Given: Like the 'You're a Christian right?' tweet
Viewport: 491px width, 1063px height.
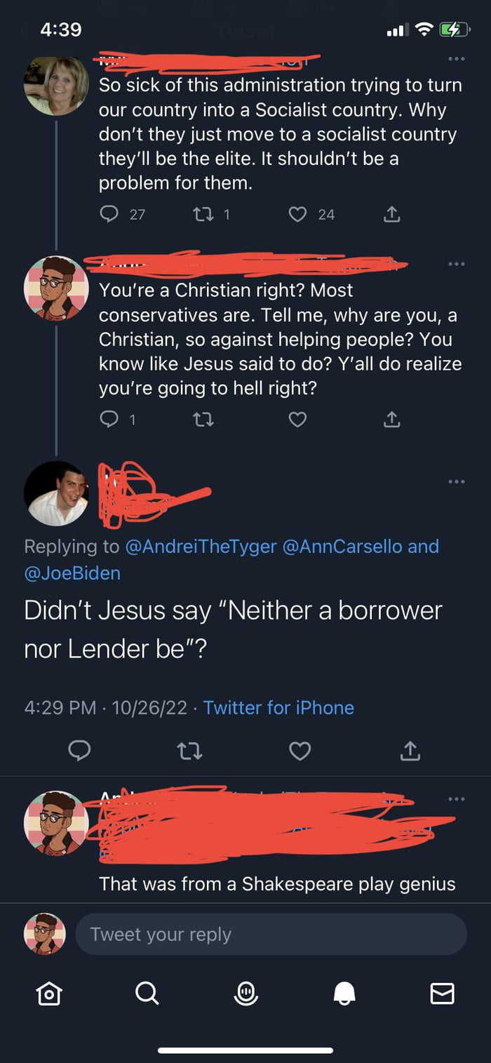Looking at the screenshot, I should [x=298, y=420].
